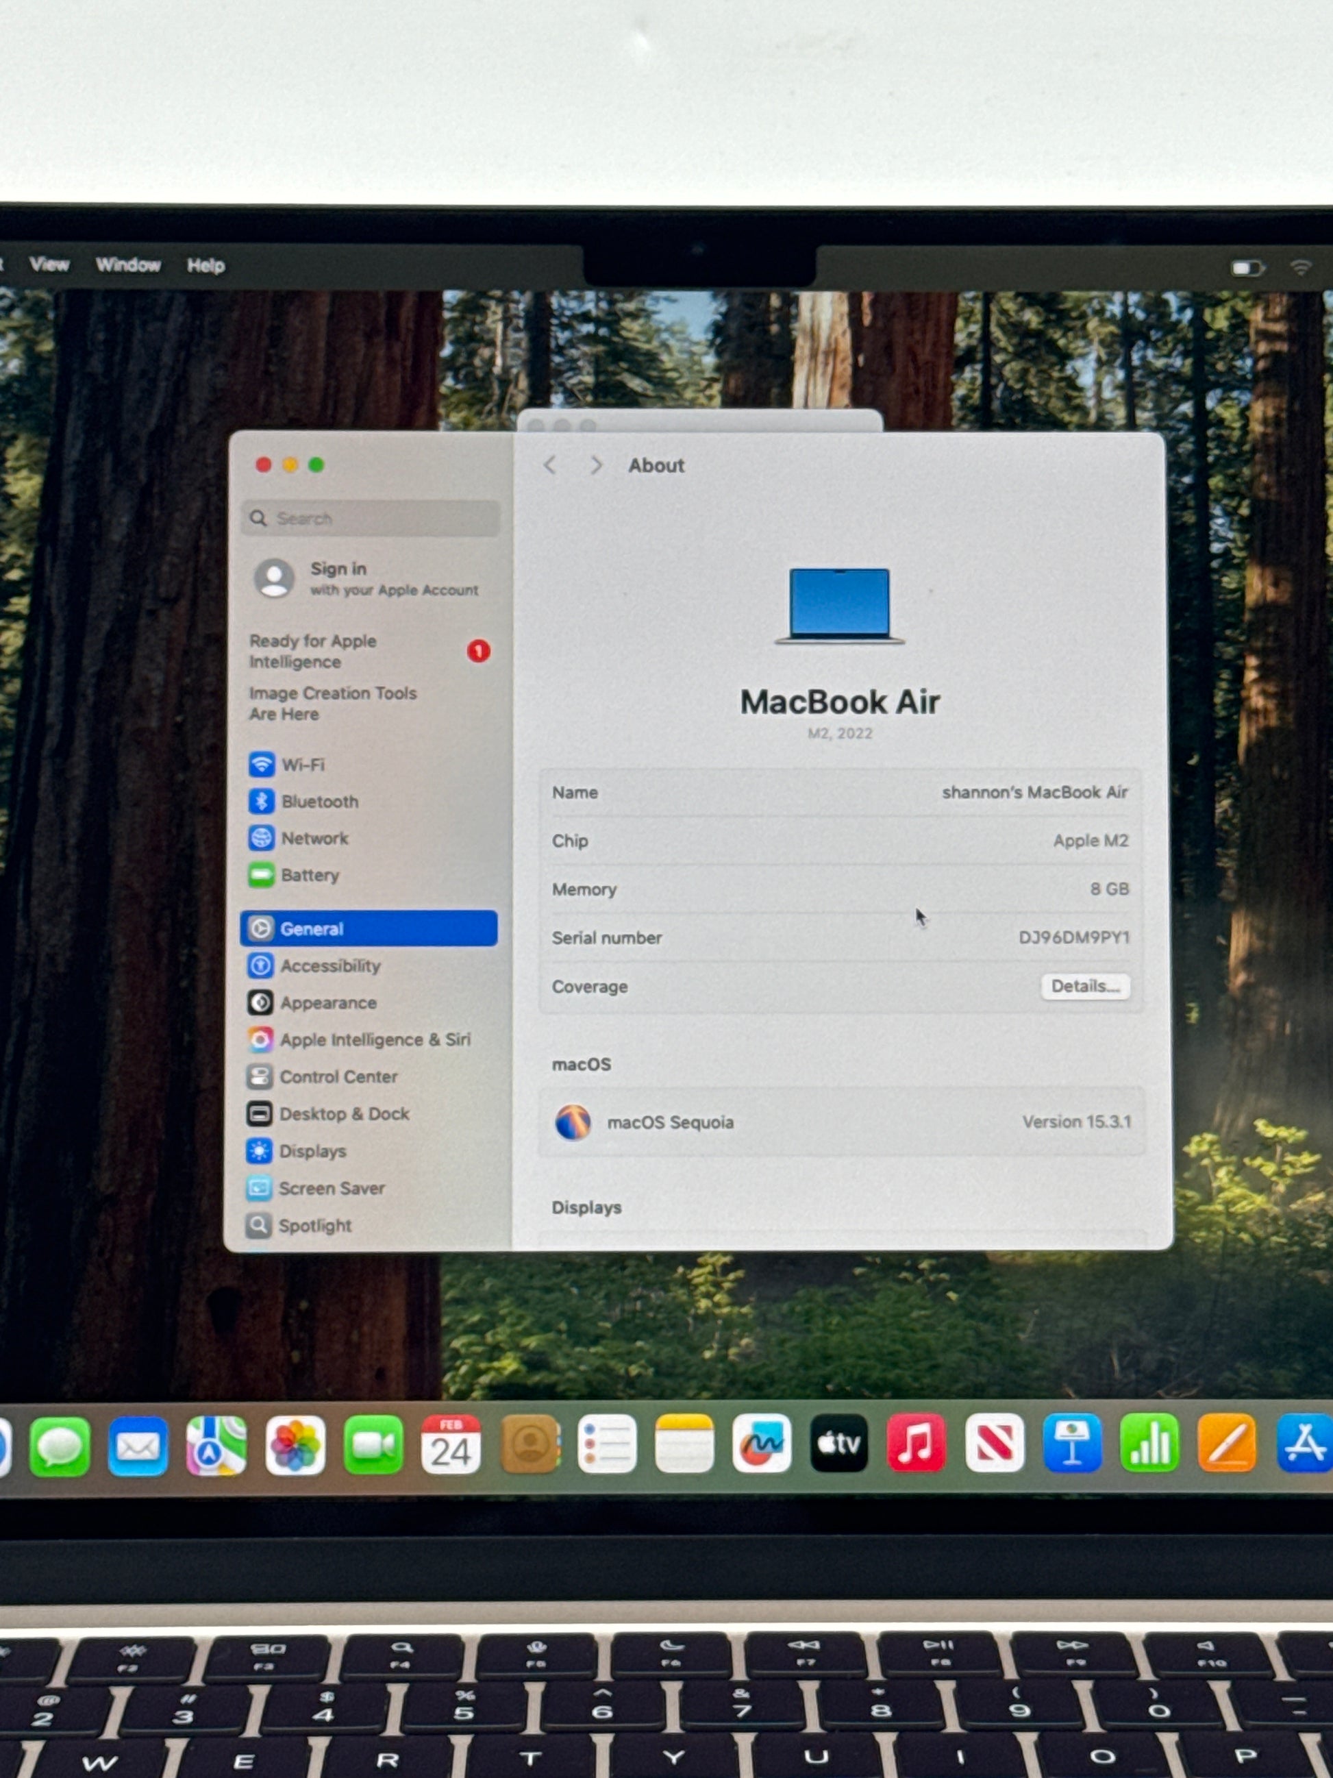1333x1778 pixels.
Task: Open the Calendar app in Dock
Action: click(451, 1446)
